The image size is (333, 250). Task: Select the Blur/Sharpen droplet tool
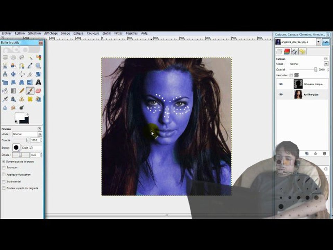point(5,108)
